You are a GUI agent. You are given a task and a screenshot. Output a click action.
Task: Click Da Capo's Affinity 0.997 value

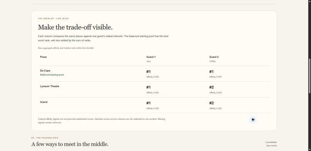(x=215, y=77)
